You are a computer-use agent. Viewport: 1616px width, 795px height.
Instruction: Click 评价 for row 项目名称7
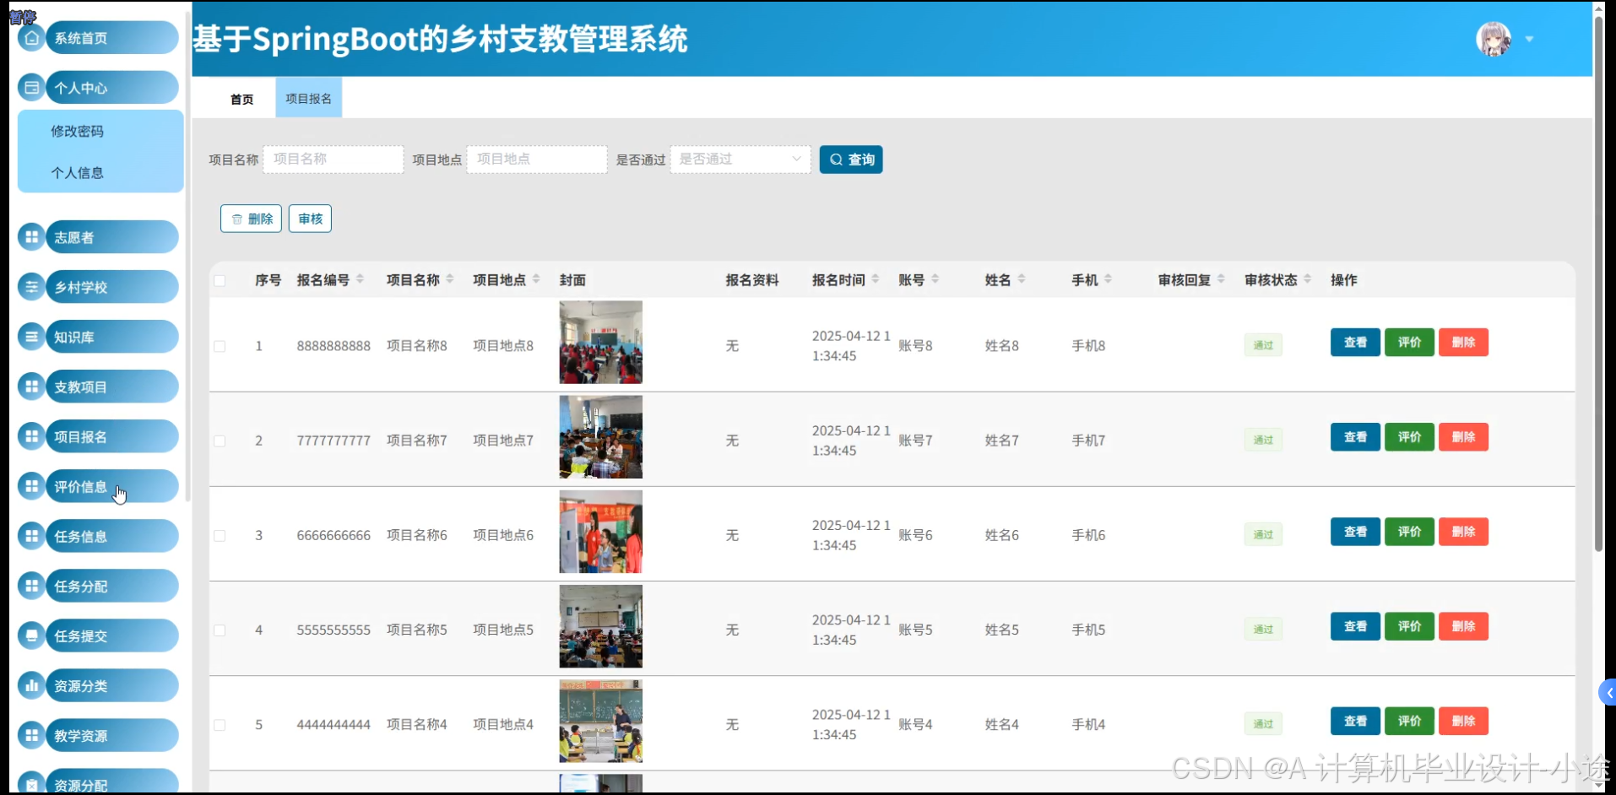(x=1409, y=436)
